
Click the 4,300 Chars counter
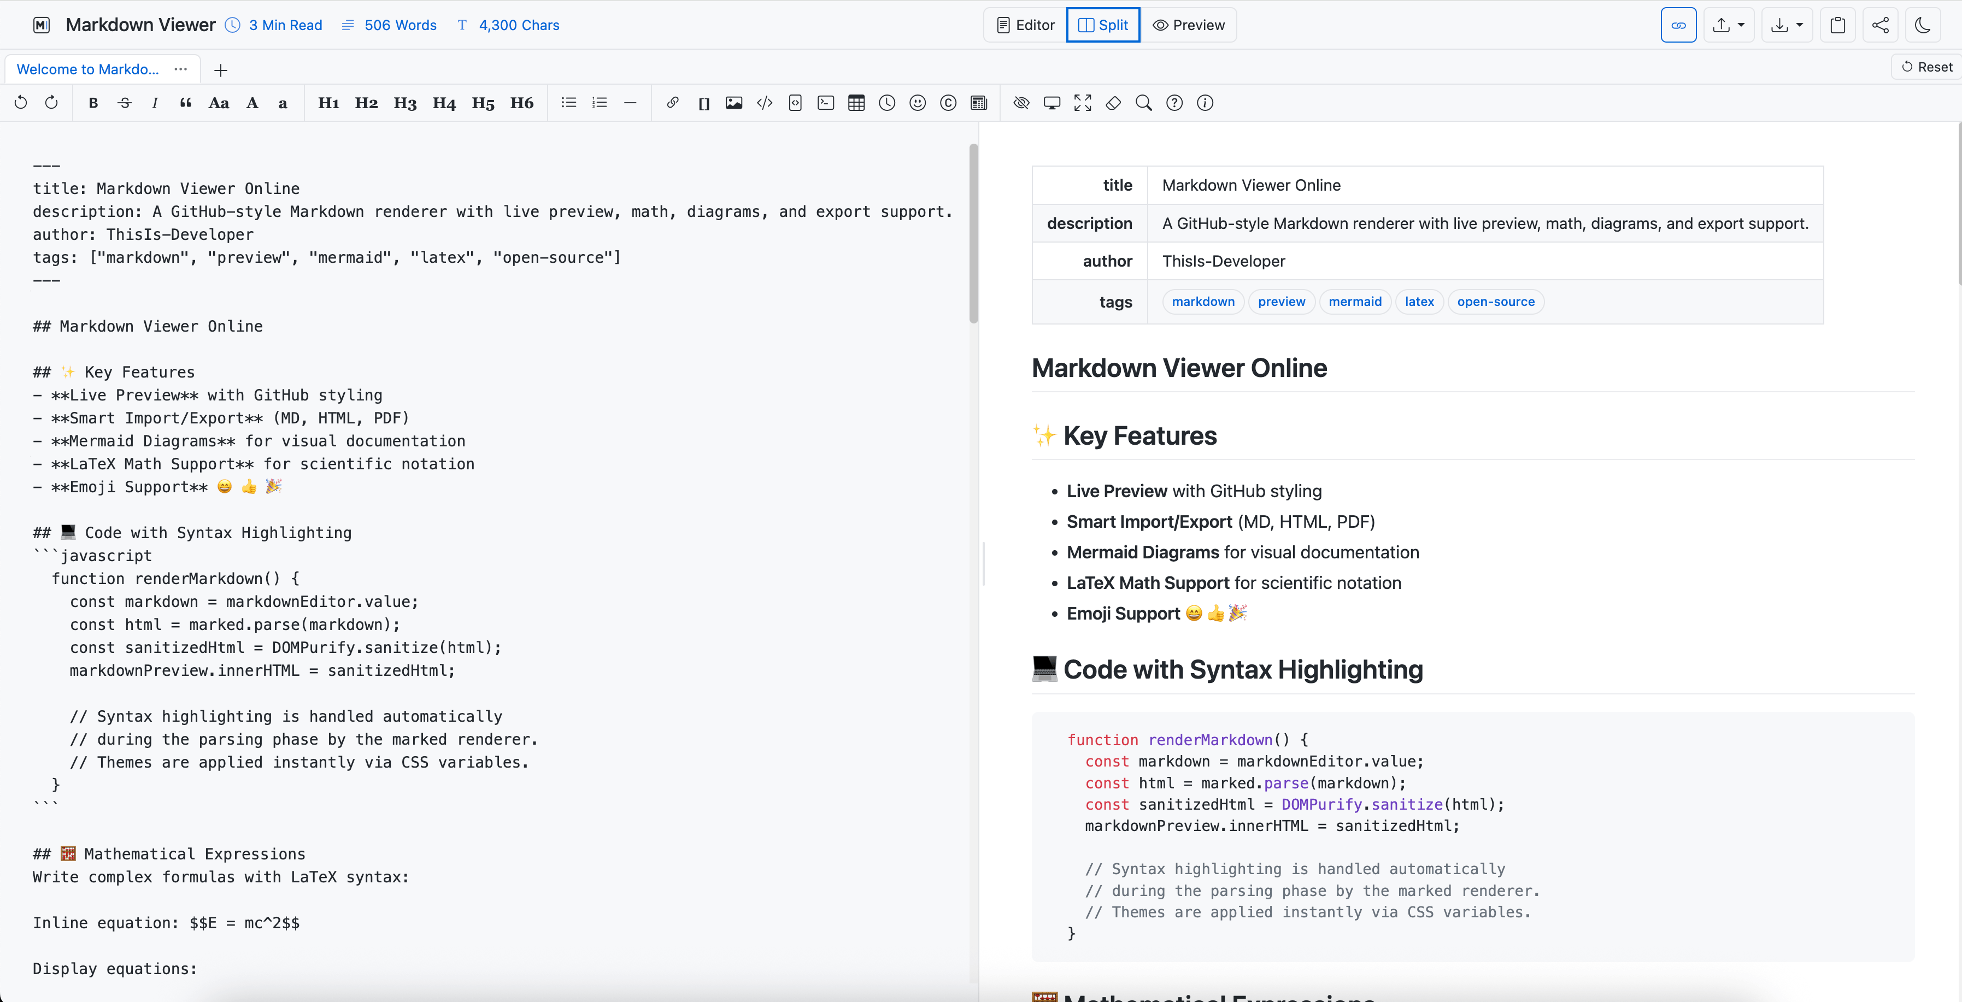coord(508,25)
